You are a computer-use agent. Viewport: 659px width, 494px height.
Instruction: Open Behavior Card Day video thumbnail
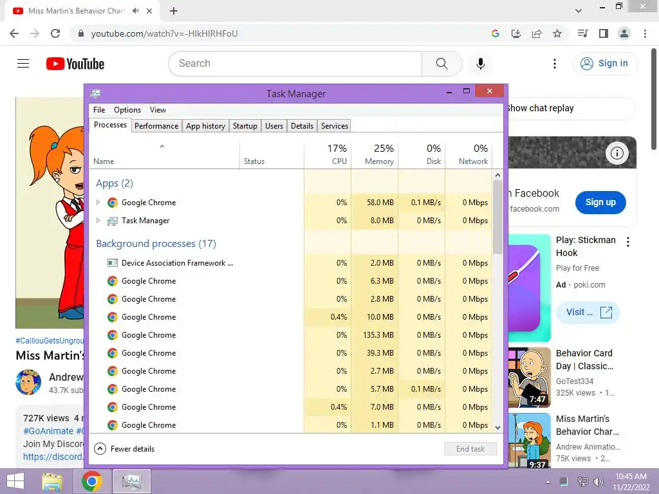(530, 377)
